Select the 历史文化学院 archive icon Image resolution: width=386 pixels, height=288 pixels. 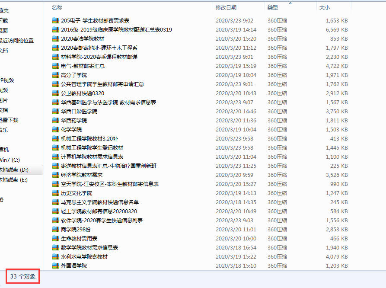pos(55,193)
